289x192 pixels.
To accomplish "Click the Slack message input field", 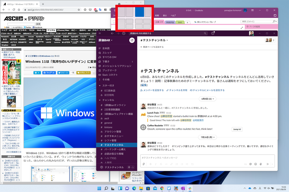I will [x=207, y=158].
